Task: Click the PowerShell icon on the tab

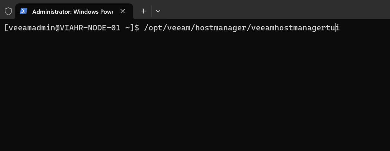Action: 23,11
